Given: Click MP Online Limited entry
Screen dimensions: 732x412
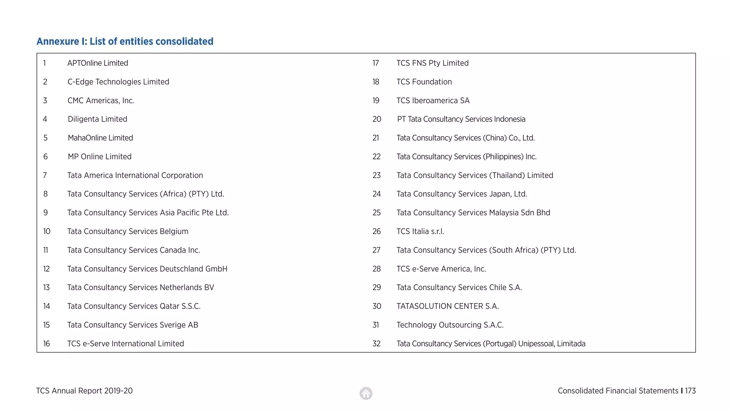Looking at the screenshot, I should click(x=100, y=157).
